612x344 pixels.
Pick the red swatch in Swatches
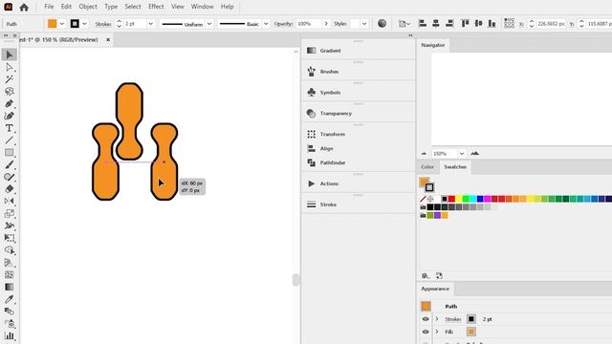click(x=451, y=199)
